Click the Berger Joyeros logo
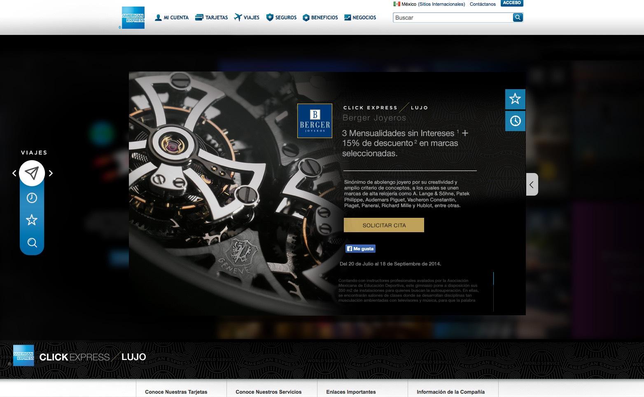The image size is (644, 397). click(x=315, y=121)
